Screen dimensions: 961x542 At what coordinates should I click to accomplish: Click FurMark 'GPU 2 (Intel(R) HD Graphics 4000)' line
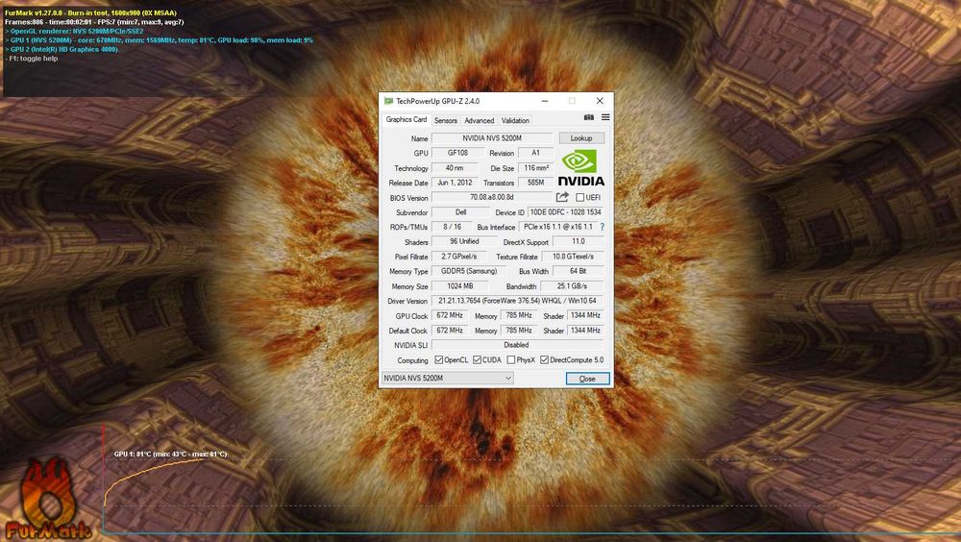(62, 50)
